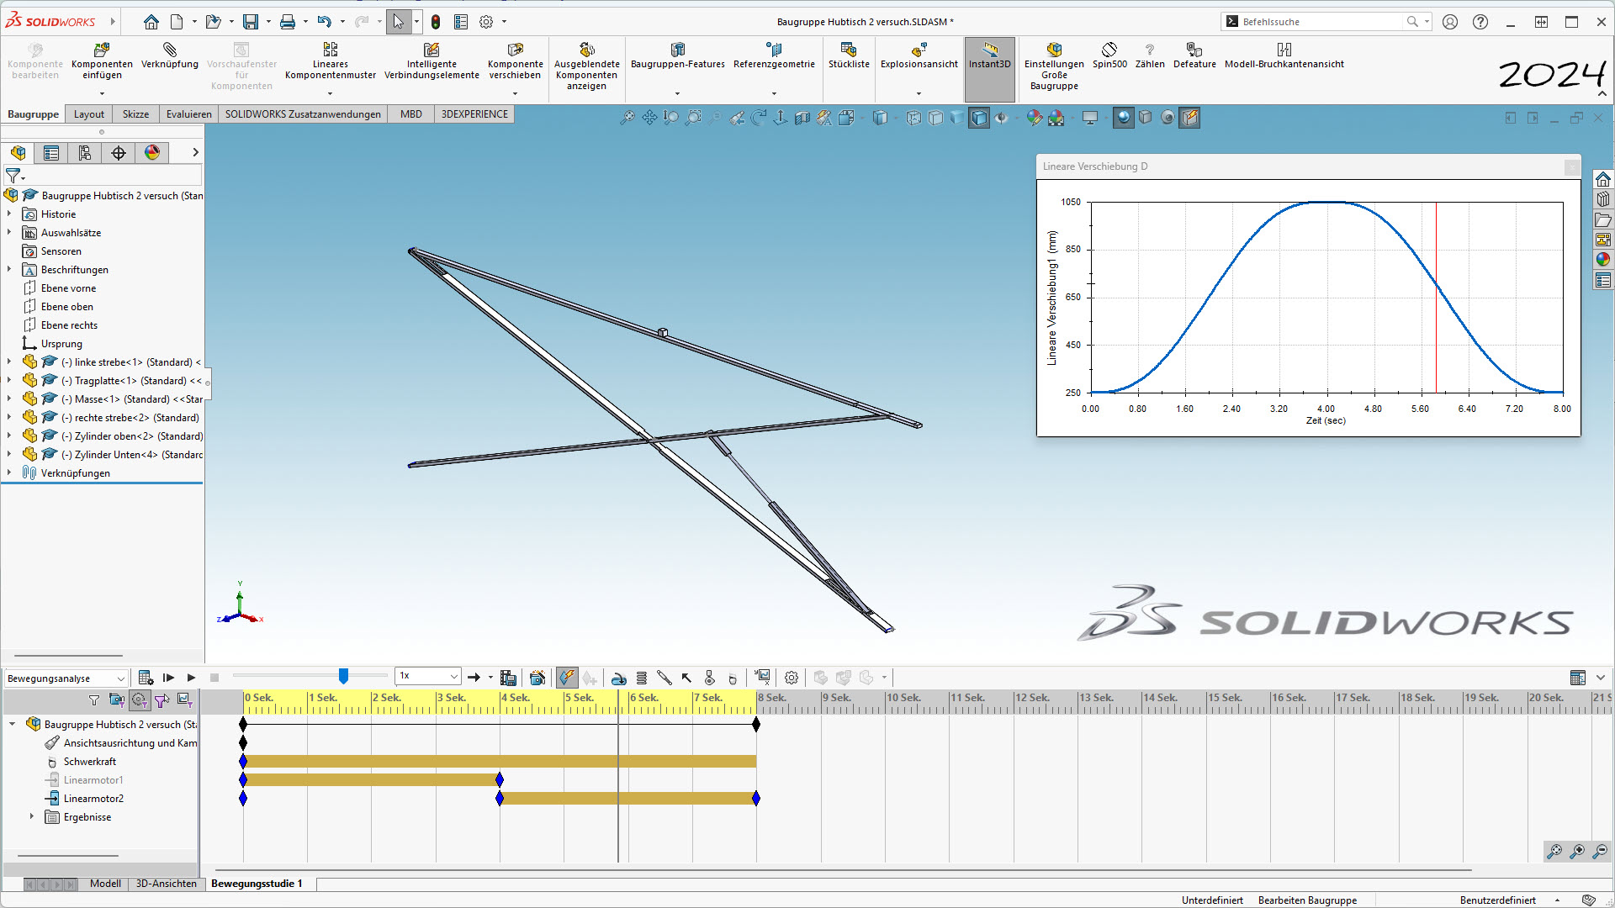1615x908 pixels.
Task: Play the motion study from start
Action: point(168,678)
